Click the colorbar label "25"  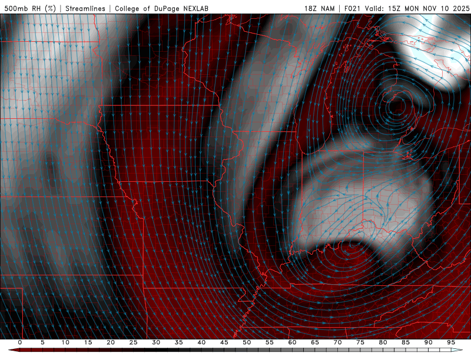(x=134, y=342)
